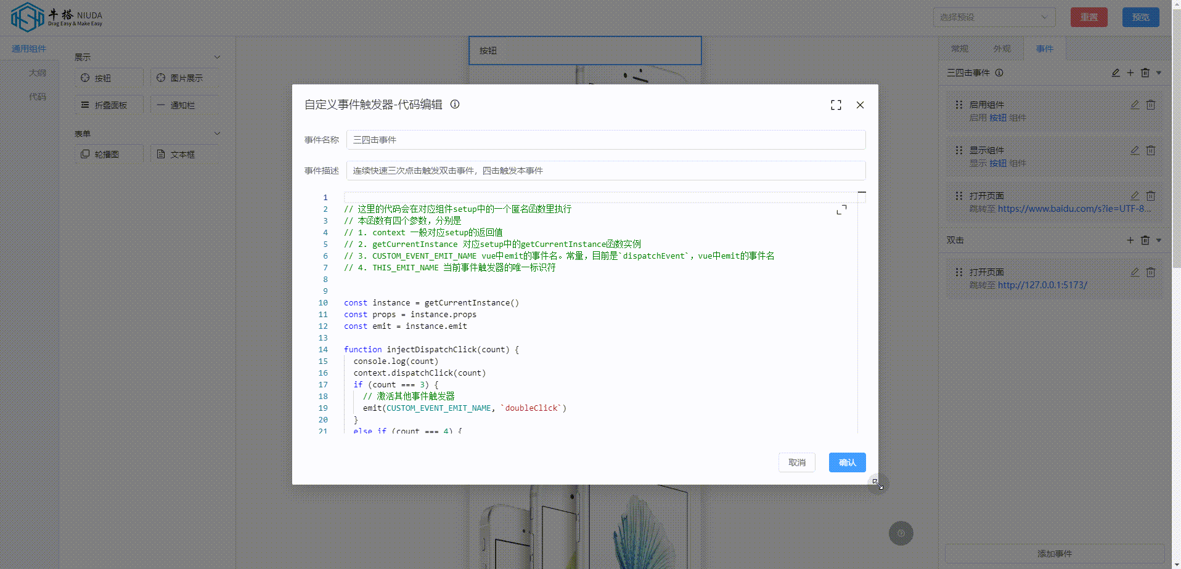1181x569 pixels.
Task: Expand the dialog to fullscreen
Action: point(836,105)
